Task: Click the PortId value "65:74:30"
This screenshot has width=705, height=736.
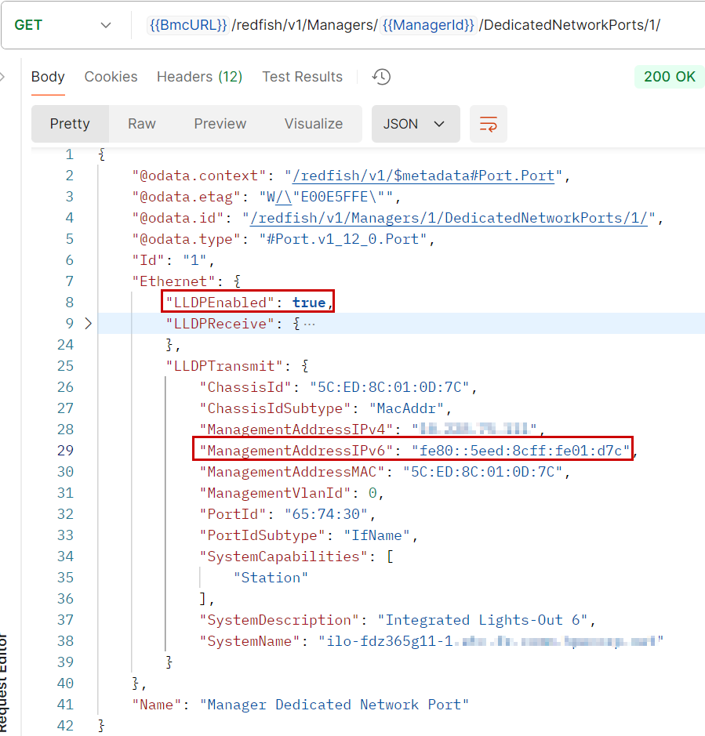Action: tap(326, 514)
